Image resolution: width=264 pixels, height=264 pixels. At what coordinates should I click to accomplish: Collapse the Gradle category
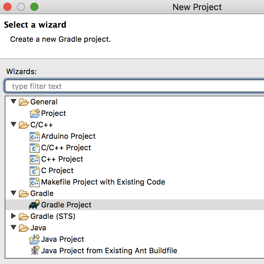pyautogui.click(x=13, y=193)
